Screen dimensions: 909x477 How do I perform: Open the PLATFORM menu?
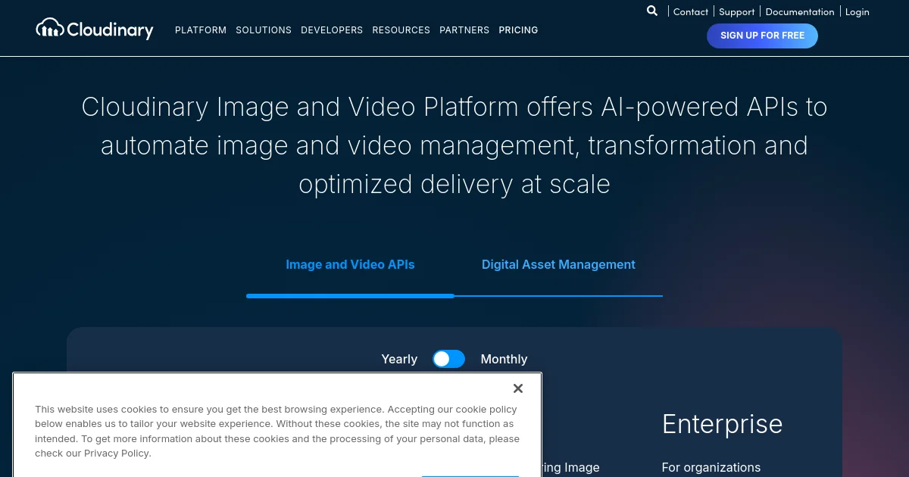(201, 30)
